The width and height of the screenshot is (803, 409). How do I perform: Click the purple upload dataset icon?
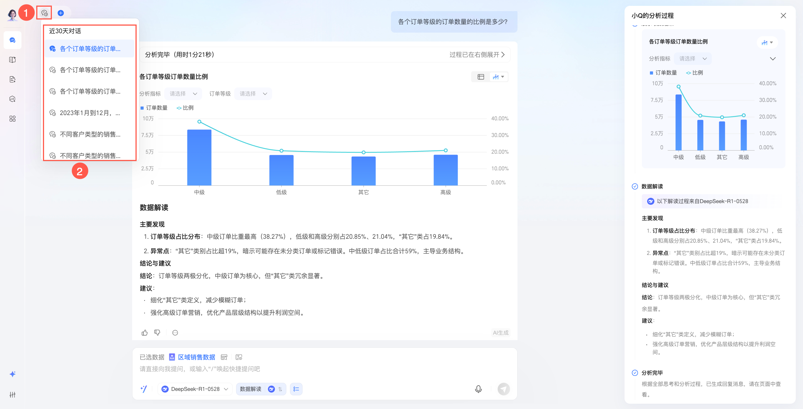pos(172,357)
